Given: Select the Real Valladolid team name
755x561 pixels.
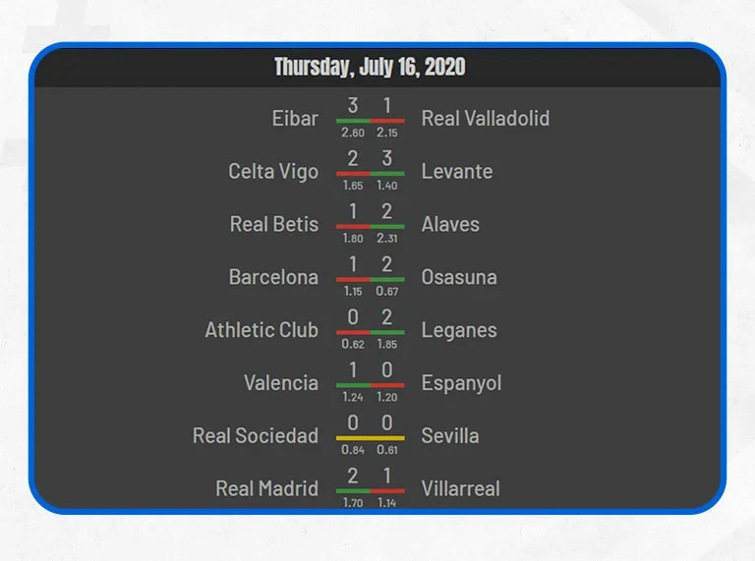Looking at the screenshot, I should pyautogui.click(x=486, y=118).
